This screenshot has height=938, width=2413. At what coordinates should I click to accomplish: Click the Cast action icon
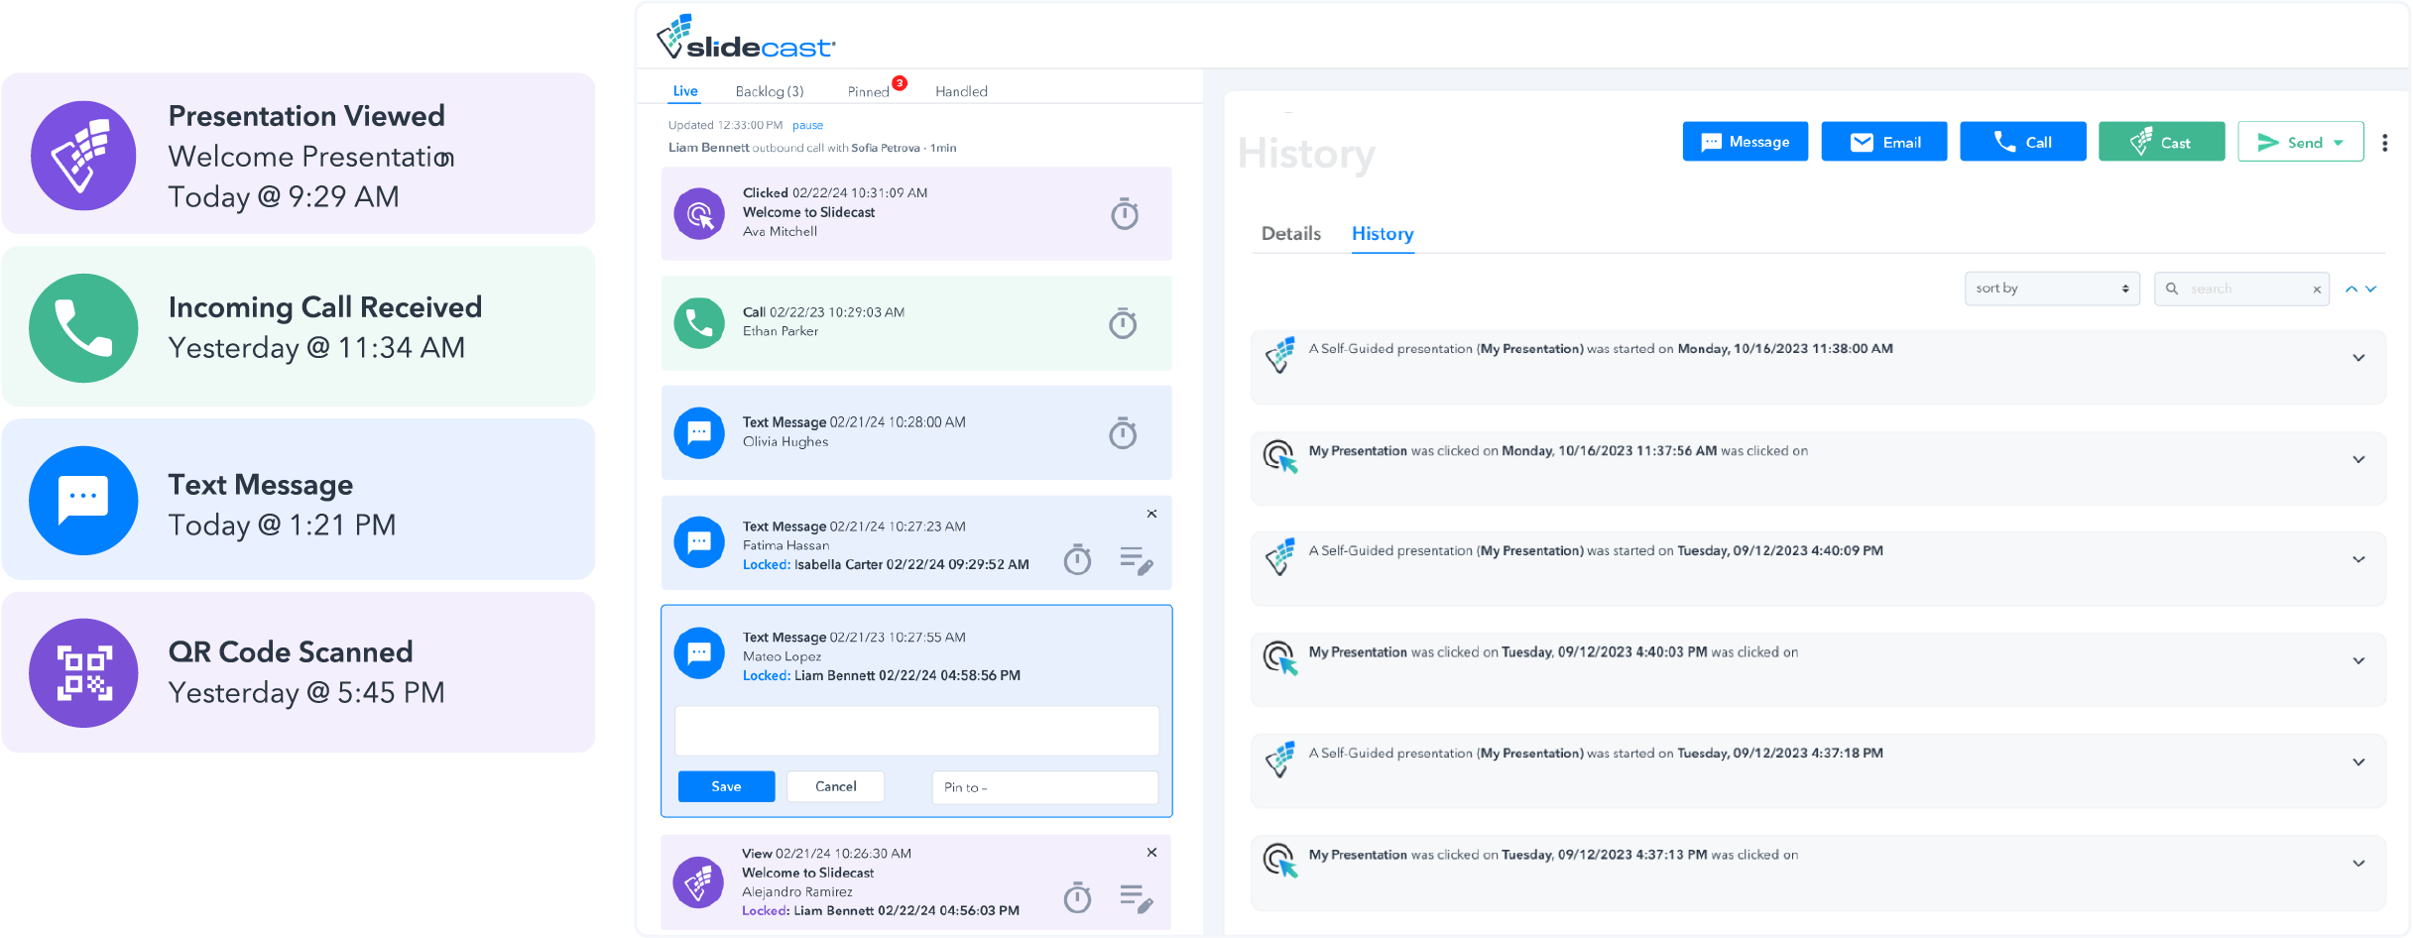click(2141, 141)
